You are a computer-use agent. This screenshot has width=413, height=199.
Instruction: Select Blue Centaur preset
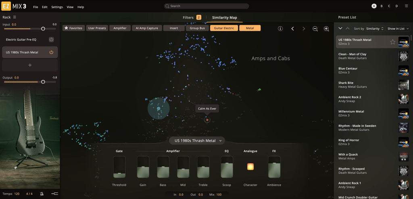tap(372, 70)
